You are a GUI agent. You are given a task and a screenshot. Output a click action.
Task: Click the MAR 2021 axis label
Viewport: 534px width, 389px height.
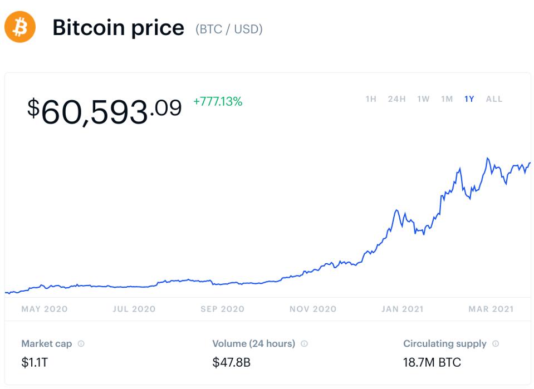(491, 309)
